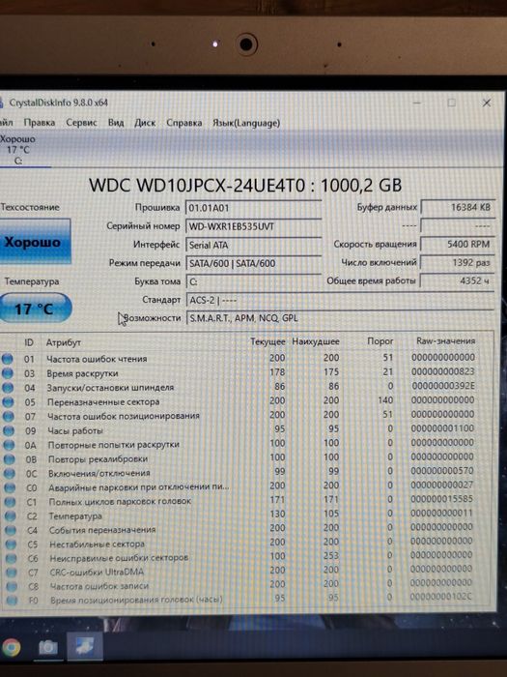Screen dimensions: 507x677
Task: Click the status icon for attribute F0
Action: coord(12,601)
